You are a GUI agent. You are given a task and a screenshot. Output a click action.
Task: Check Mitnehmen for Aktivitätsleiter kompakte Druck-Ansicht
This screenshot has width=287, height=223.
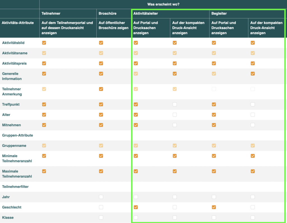[175, 125]
